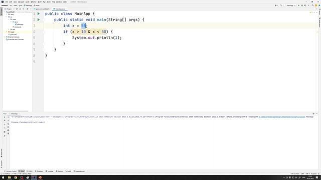Open the Terminal tool window tab

pyautogui.click(x=49, y=171)
